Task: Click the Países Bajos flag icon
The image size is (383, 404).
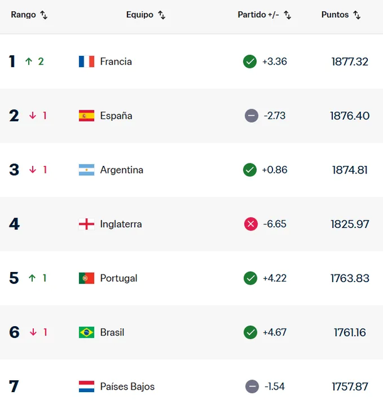Action: [87, 386]
